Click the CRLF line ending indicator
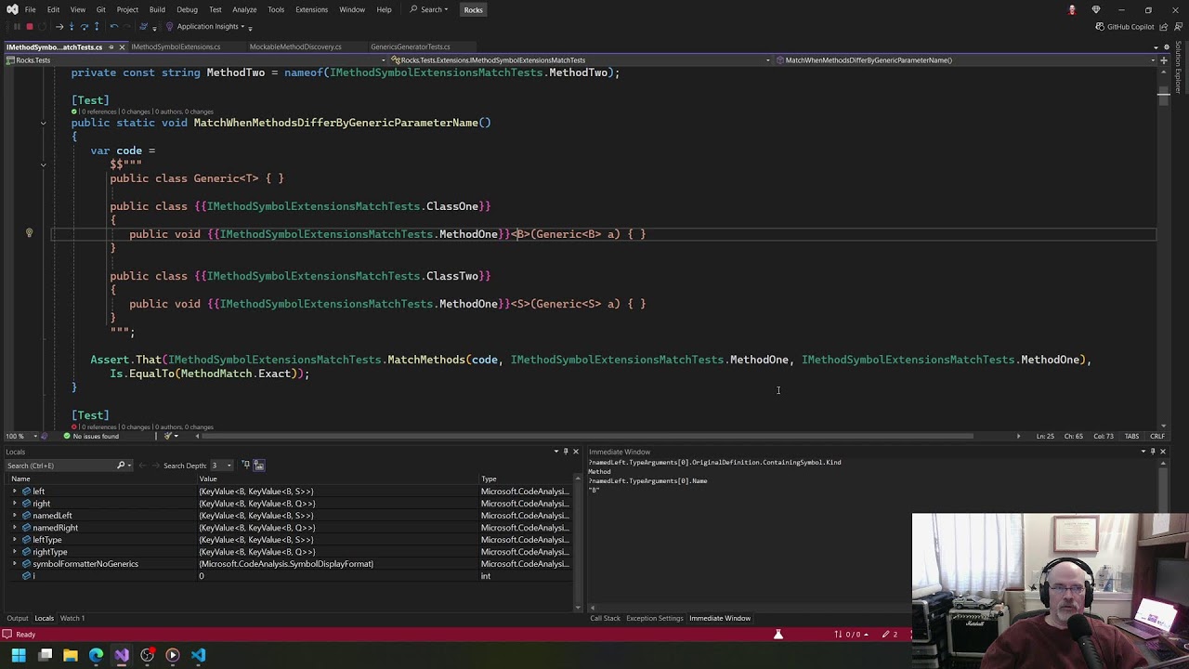 point(1157,436)
